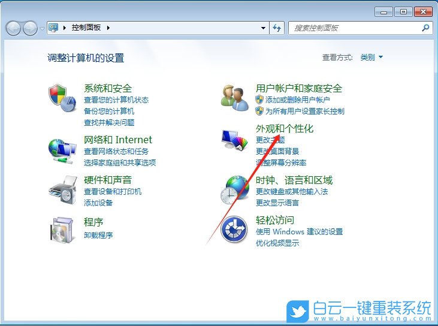Click 为所有用户设置家长控制 link
Screen dimensions: 438x326
[x=305, y=111]
